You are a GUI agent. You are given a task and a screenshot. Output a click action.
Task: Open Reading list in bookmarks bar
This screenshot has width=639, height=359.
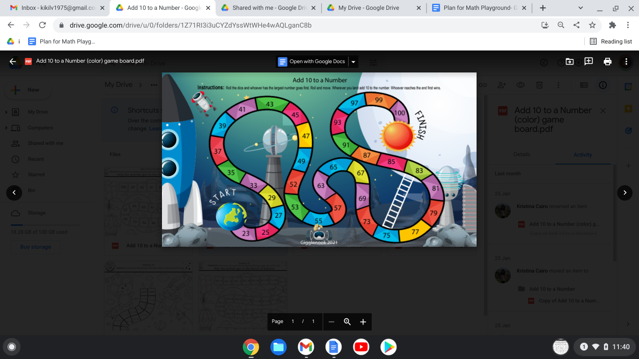(x=611, y=42)
